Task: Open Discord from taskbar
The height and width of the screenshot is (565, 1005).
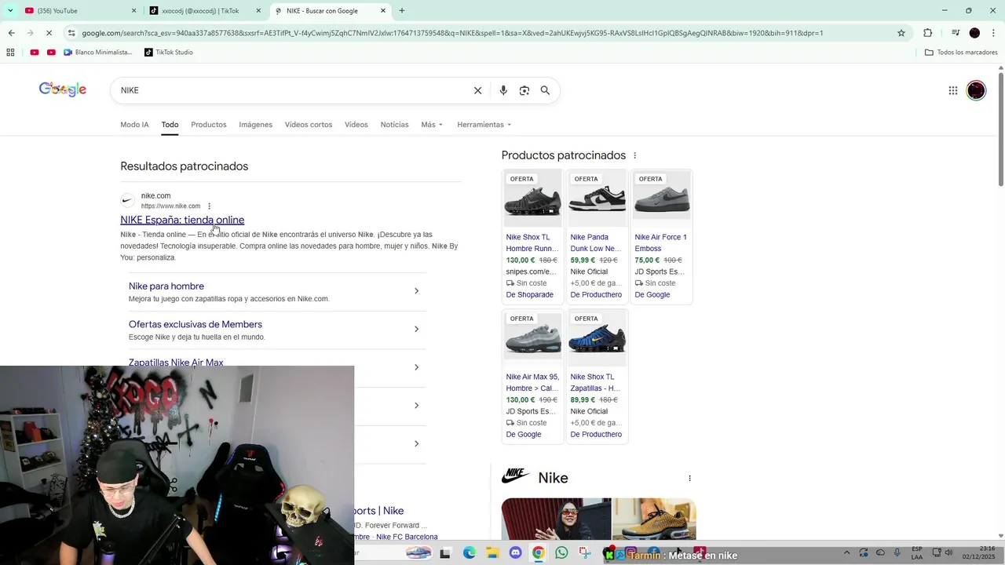Action: click(515, 553)
